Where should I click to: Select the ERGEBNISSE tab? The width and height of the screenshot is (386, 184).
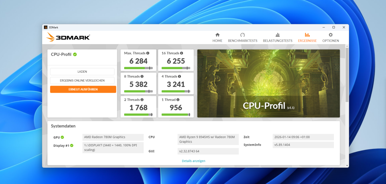(x=307, y=38)
